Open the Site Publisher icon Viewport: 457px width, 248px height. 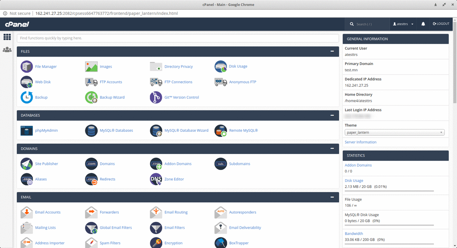pyautogui.click(x=27, y=164)
